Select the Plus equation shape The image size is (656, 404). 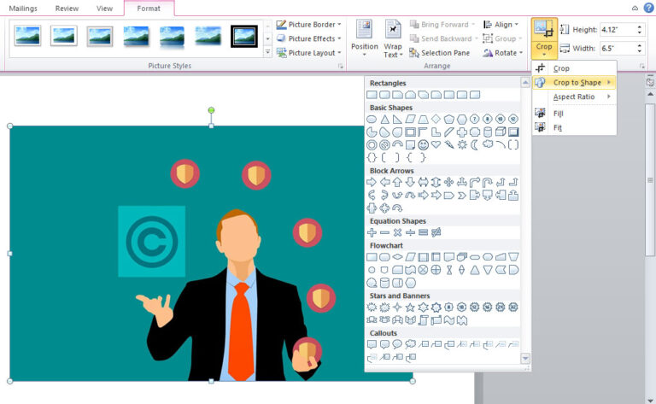pyautogui.click(x=372, y=232)
